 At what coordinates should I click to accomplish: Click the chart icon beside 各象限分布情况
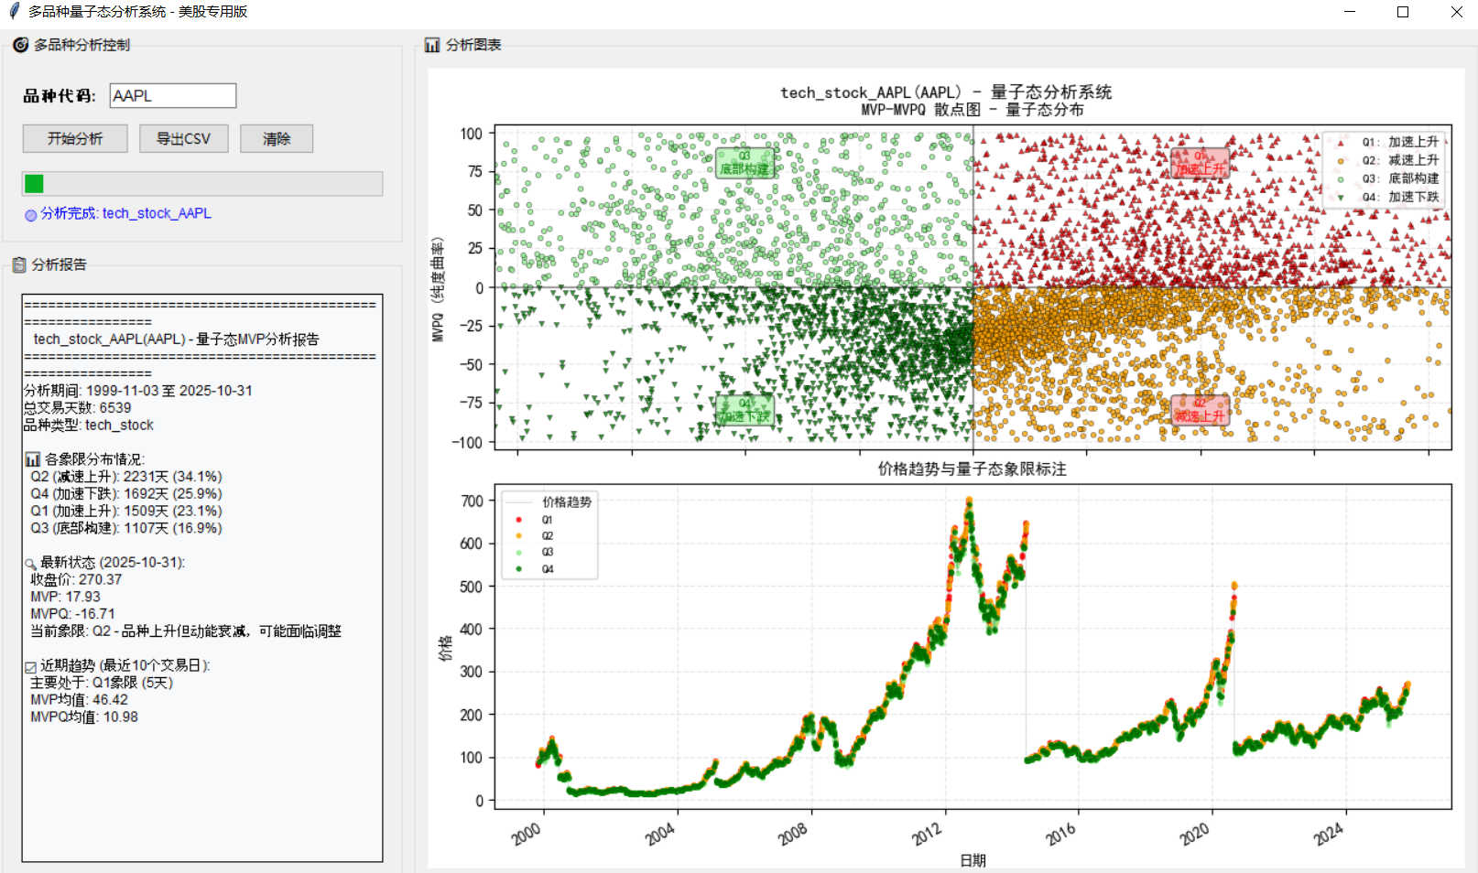click(x=33, y=459)
